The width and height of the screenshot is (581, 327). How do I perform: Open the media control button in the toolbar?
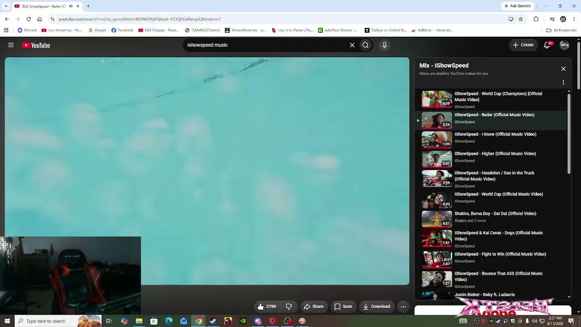tap(552, 19)
